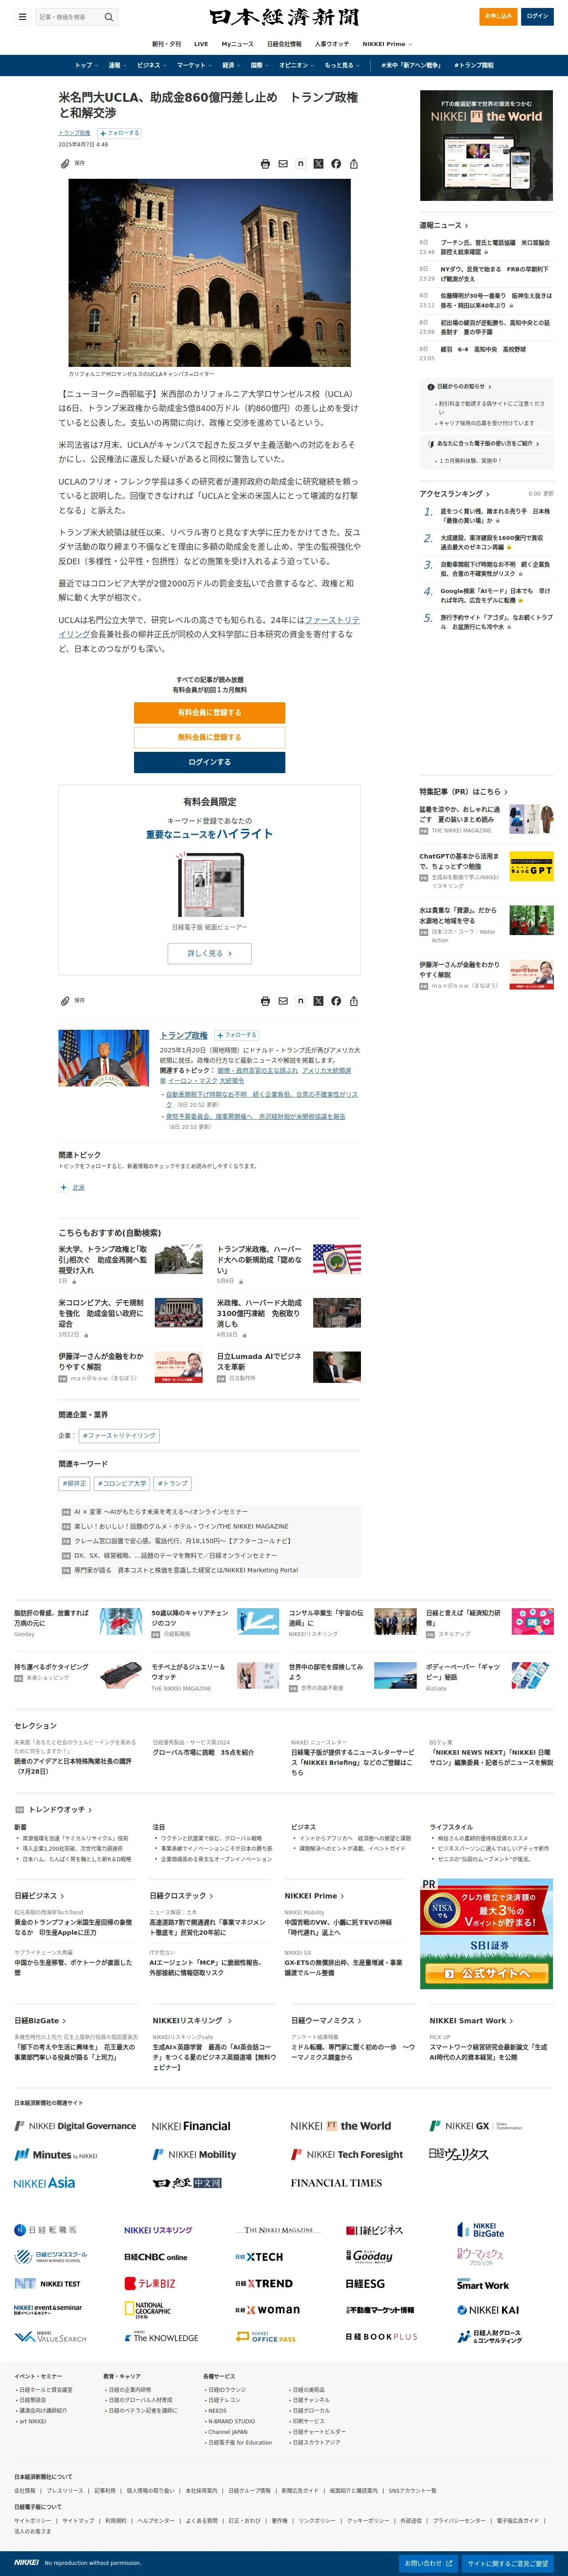Click the orange お申し込み button
This screenshot has height=2576, width=568.
[498, 16]
